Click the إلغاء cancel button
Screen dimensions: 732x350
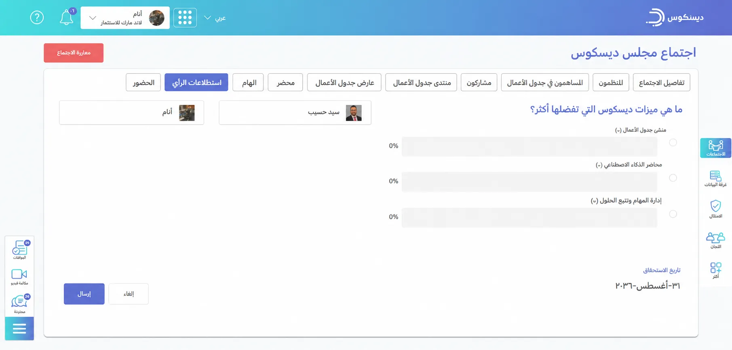[129, 294]
